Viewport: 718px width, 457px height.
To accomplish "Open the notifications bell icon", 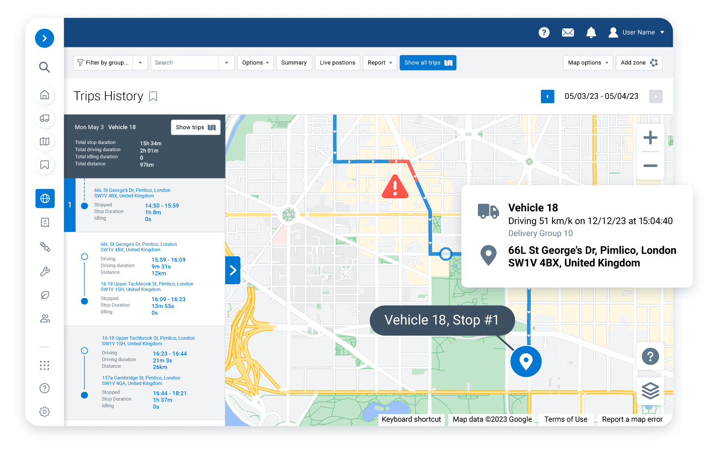I will tap(591, 33).
